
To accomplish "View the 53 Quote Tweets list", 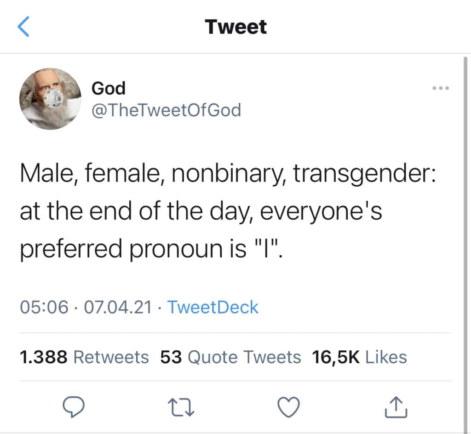I will coord(230,357).
